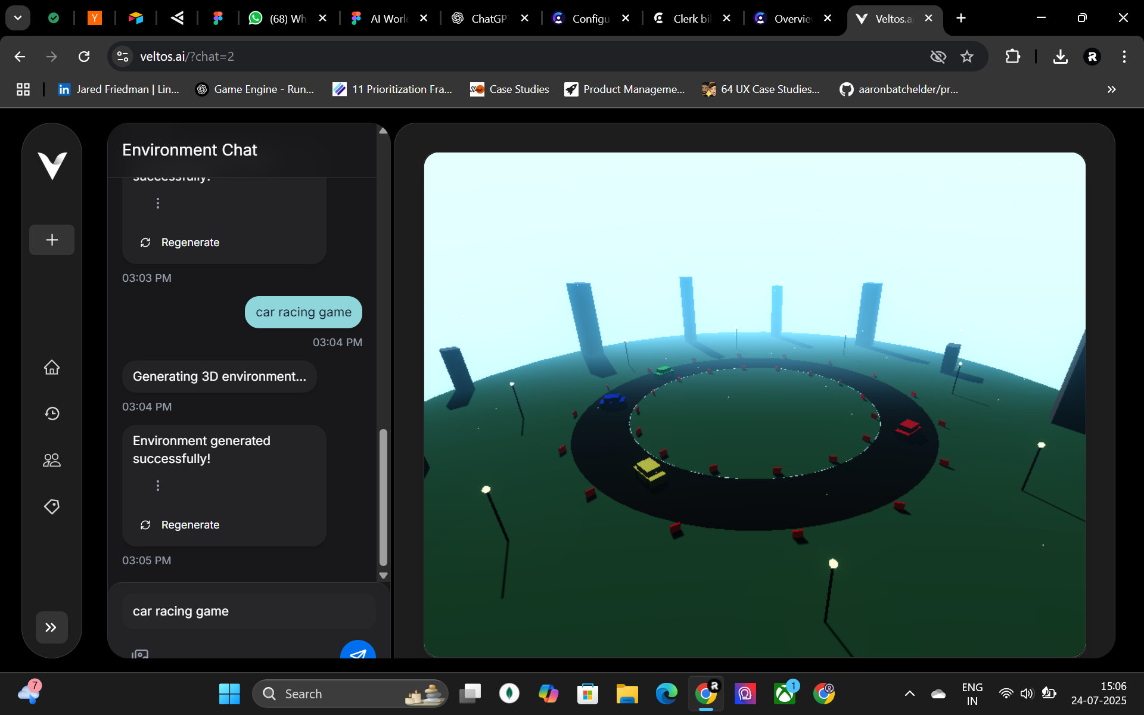
Task: Open options menu of 03:03 PM message
Action: pos(158,203)
